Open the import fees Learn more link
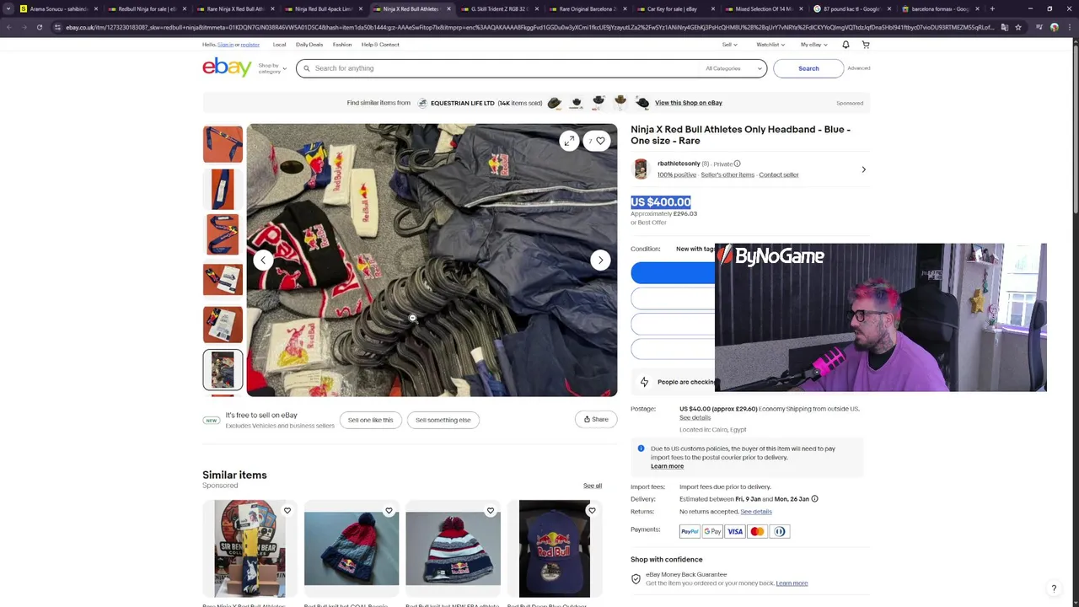The width and height of the screenshot is (1079, 607). pyautogui.click(x=667, y=466)
